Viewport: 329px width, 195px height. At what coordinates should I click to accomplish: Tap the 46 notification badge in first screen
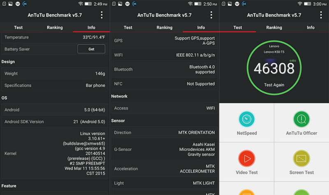click(25, 4)
